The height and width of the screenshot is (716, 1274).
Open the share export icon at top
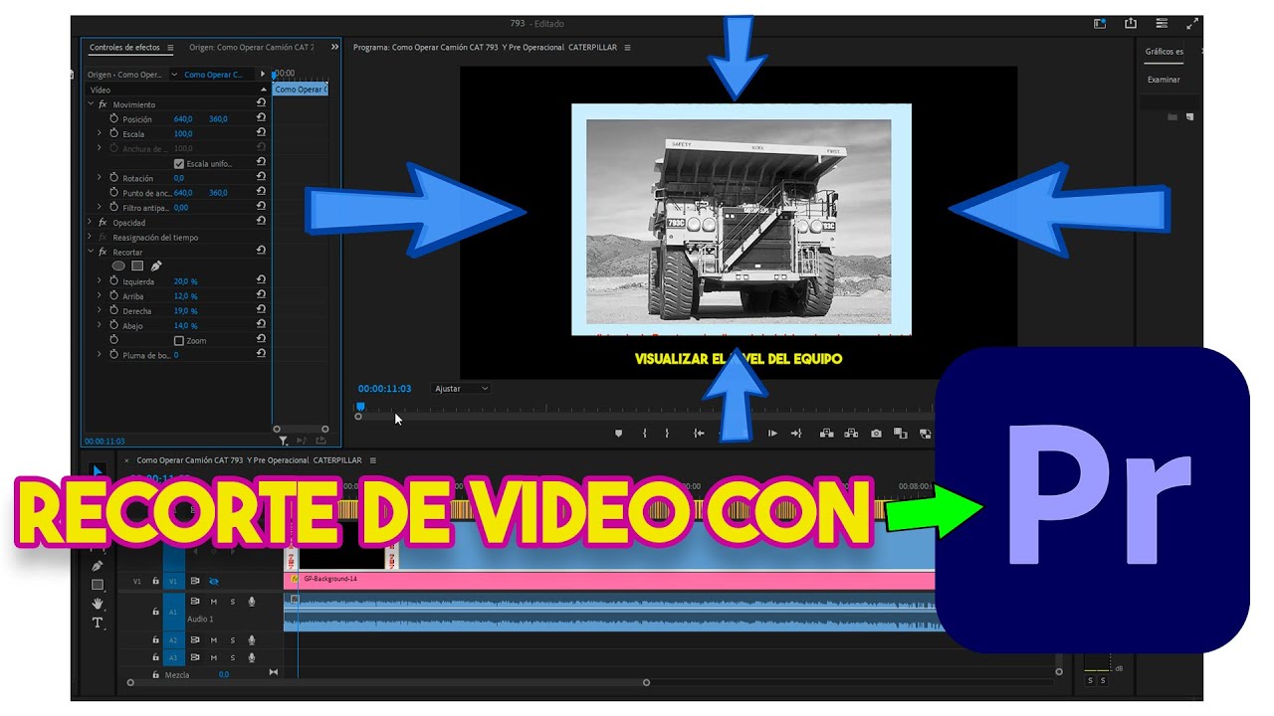tap(1131, 23)
